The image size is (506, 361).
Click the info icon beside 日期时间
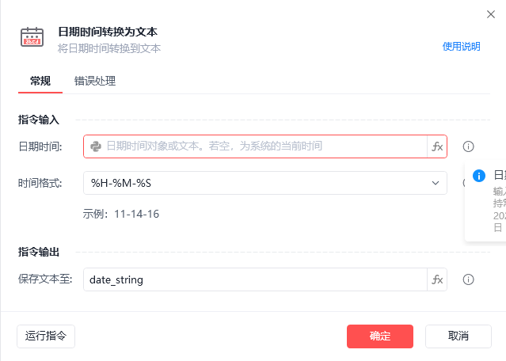coord(468,146)
